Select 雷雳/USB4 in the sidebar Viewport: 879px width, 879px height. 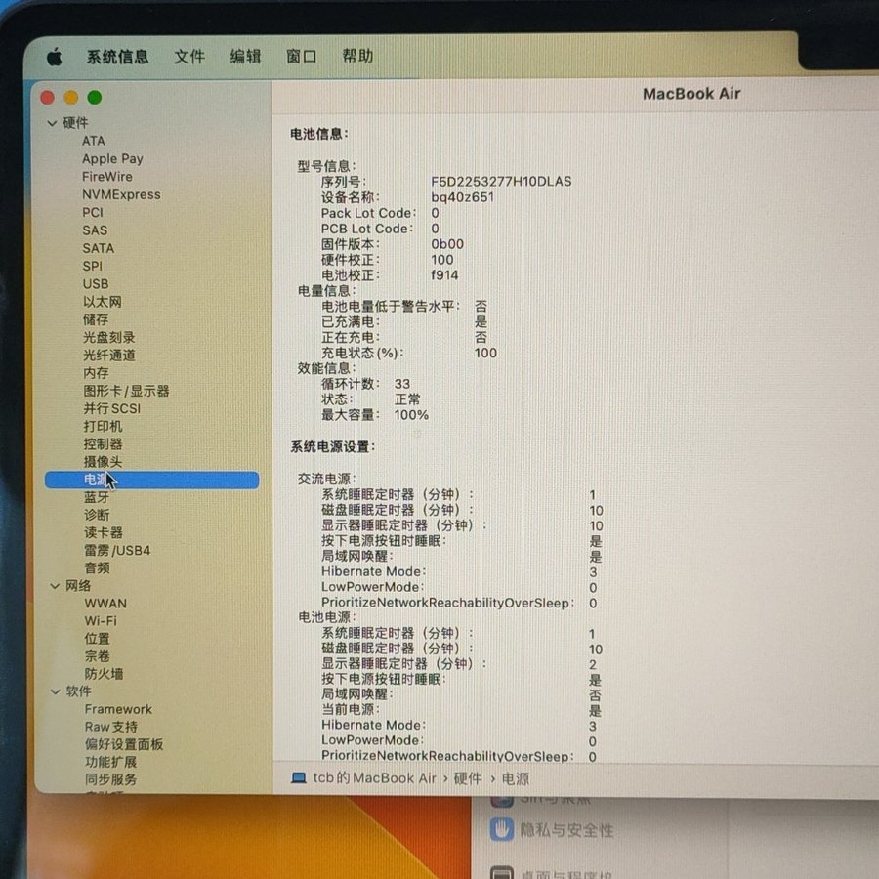tap(117, 551)
